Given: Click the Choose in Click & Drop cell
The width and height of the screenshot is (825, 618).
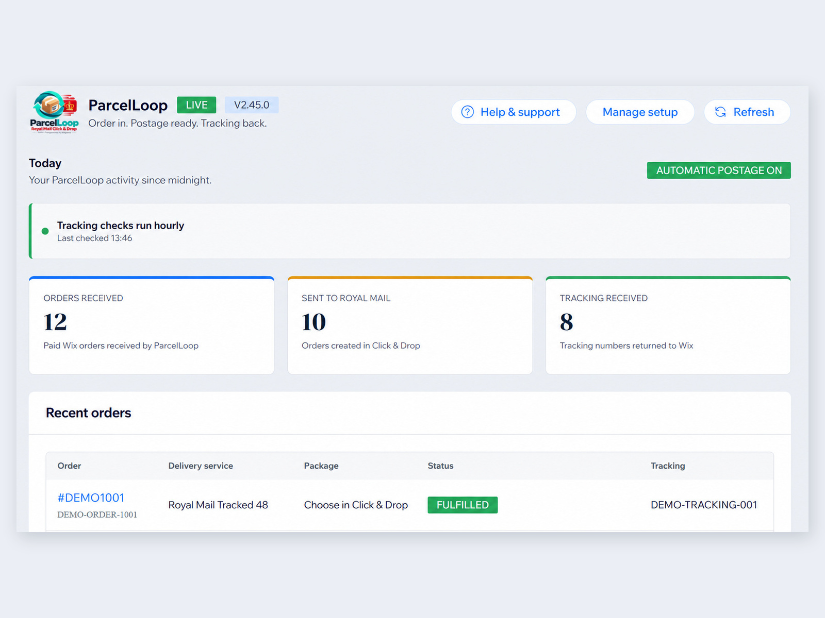Looking at the screenshot, I should tap(356, 505).
